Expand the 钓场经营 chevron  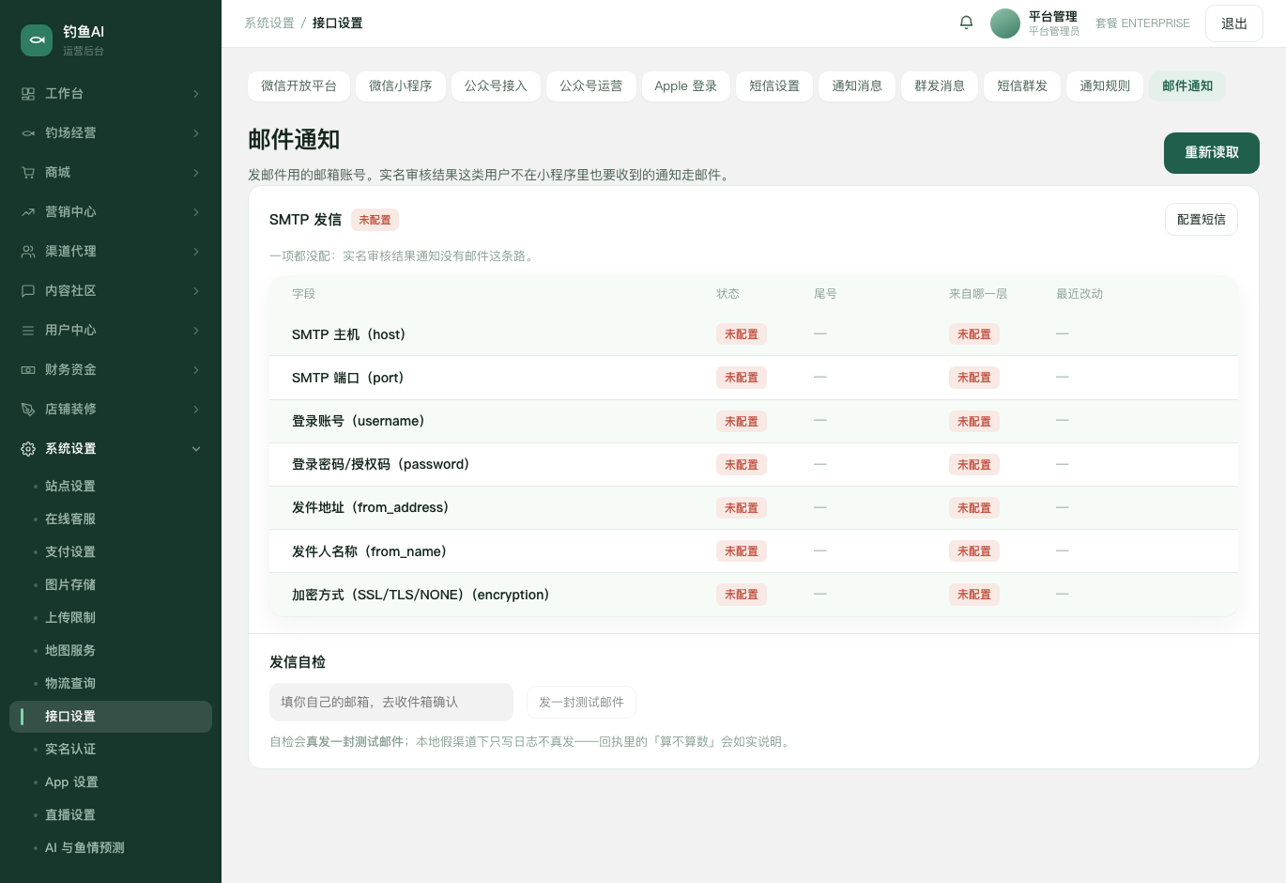coord(196,133)
